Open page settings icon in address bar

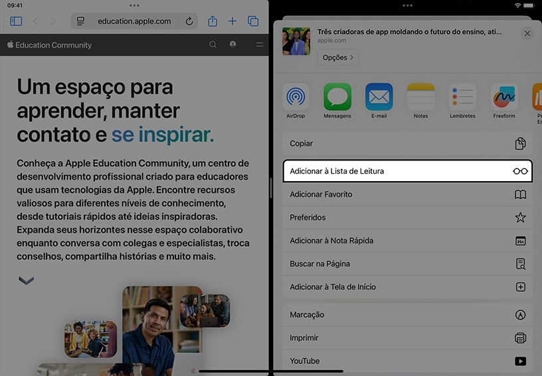tap(80, 21)
